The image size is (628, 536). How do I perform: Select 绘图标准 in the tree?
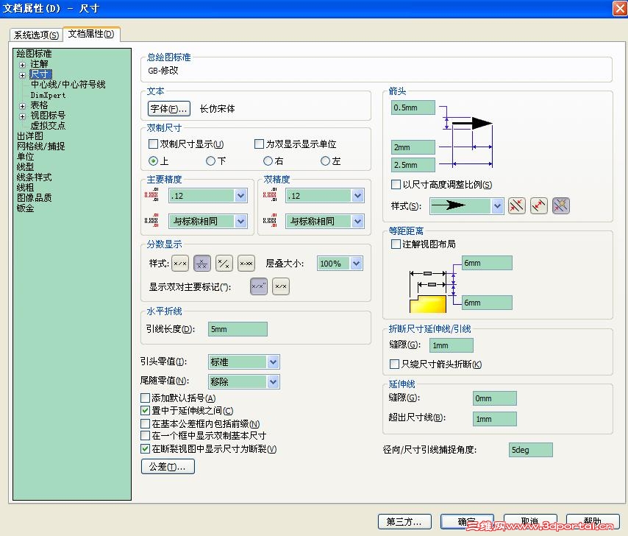pos(34,53)
